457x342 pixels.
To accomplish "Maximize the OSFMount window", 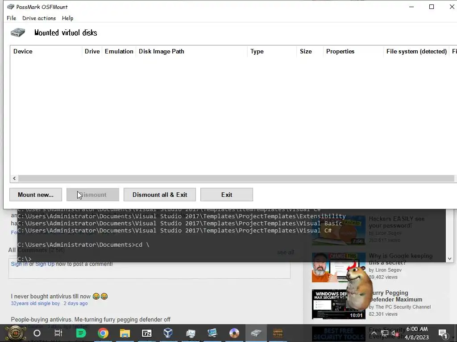I will click(432, 7).
